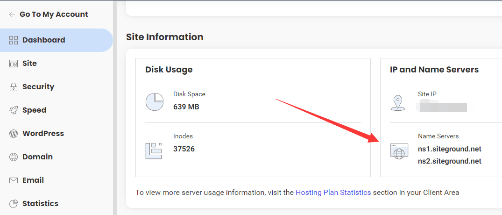Click the WordPress logo icon

[x=14, y=134]
